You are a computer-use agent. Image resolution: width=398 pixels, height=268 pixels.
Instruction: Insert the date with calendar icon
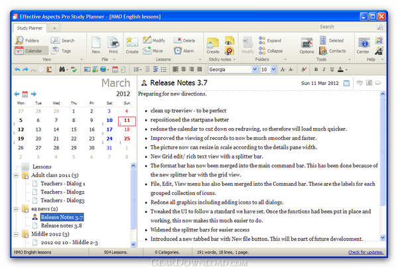tap(115, 69)
